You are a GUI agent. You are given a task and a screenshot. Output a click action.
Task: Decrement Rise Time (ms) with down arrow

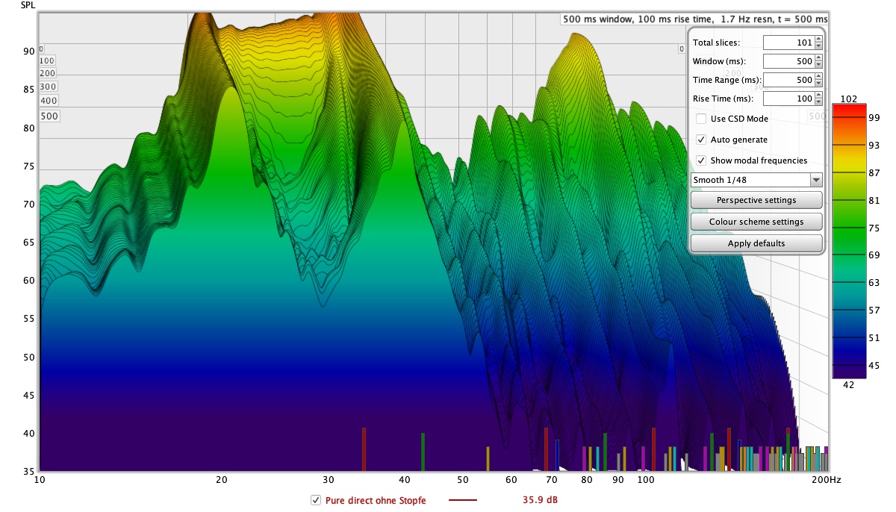coord(818,102)
